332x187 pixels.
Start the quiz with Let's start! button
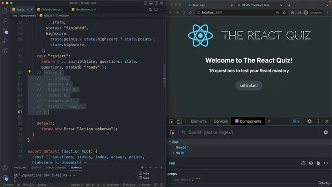pos(249,85)
